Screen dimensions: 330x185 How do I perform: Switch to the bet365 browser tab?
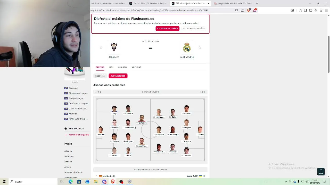[108, 3]
